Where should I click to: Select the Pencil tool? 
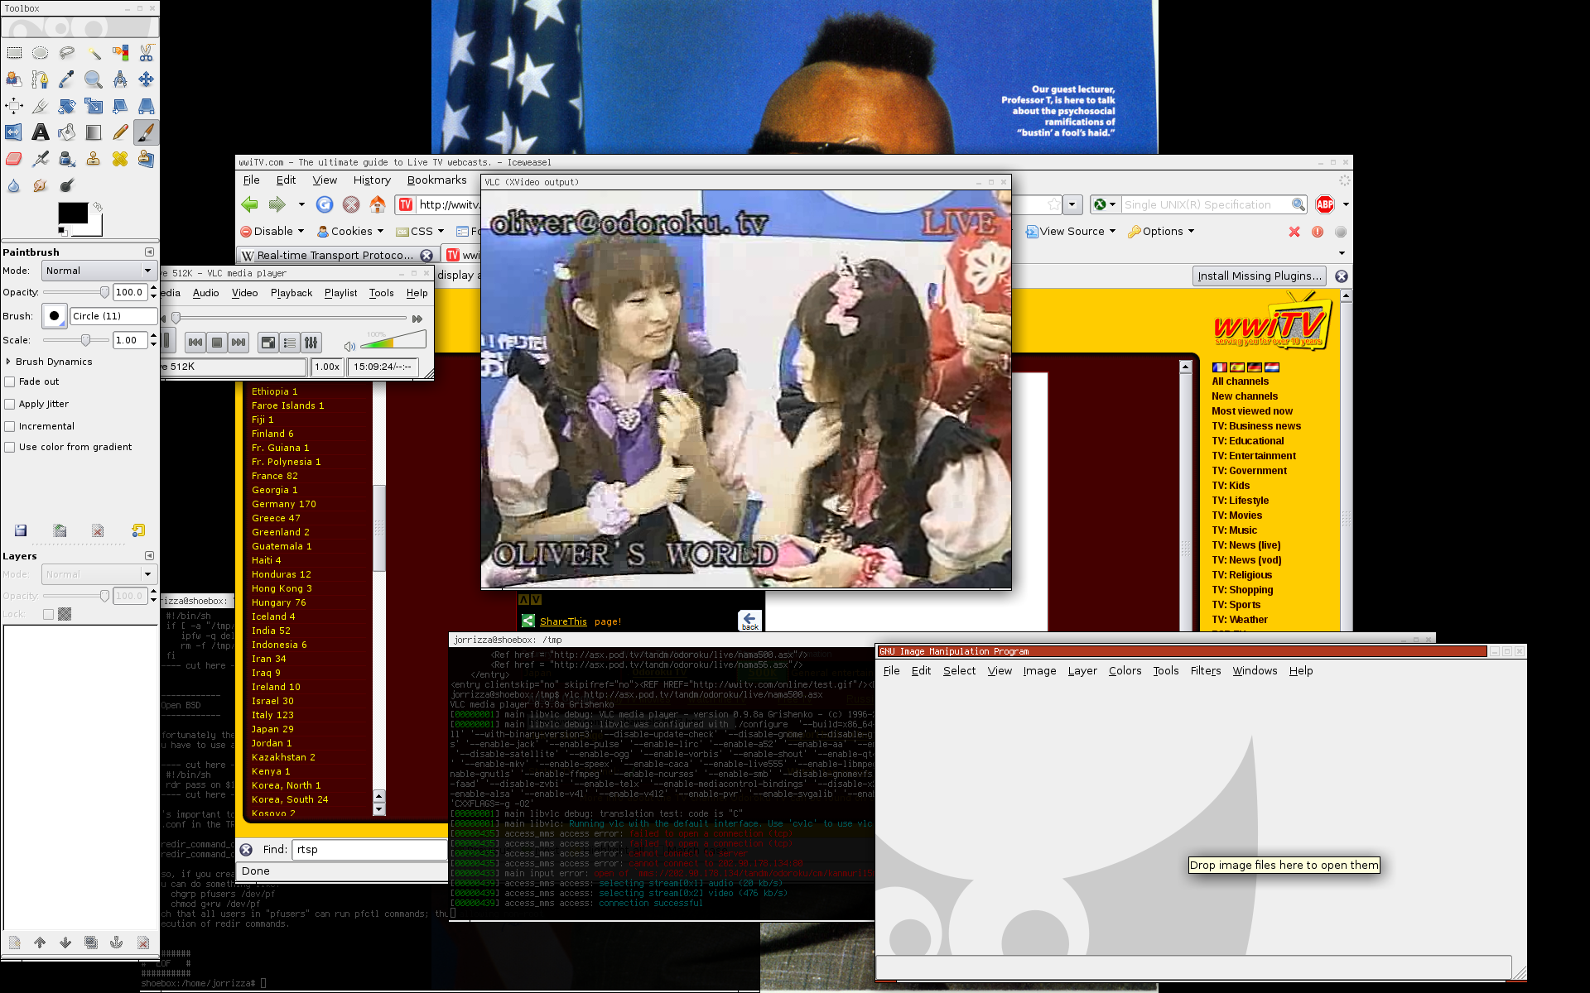pos(120,132)
